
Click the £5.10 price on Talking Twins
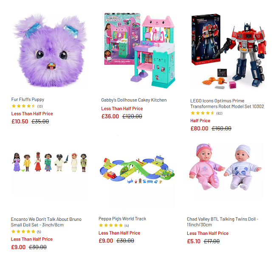194,241
